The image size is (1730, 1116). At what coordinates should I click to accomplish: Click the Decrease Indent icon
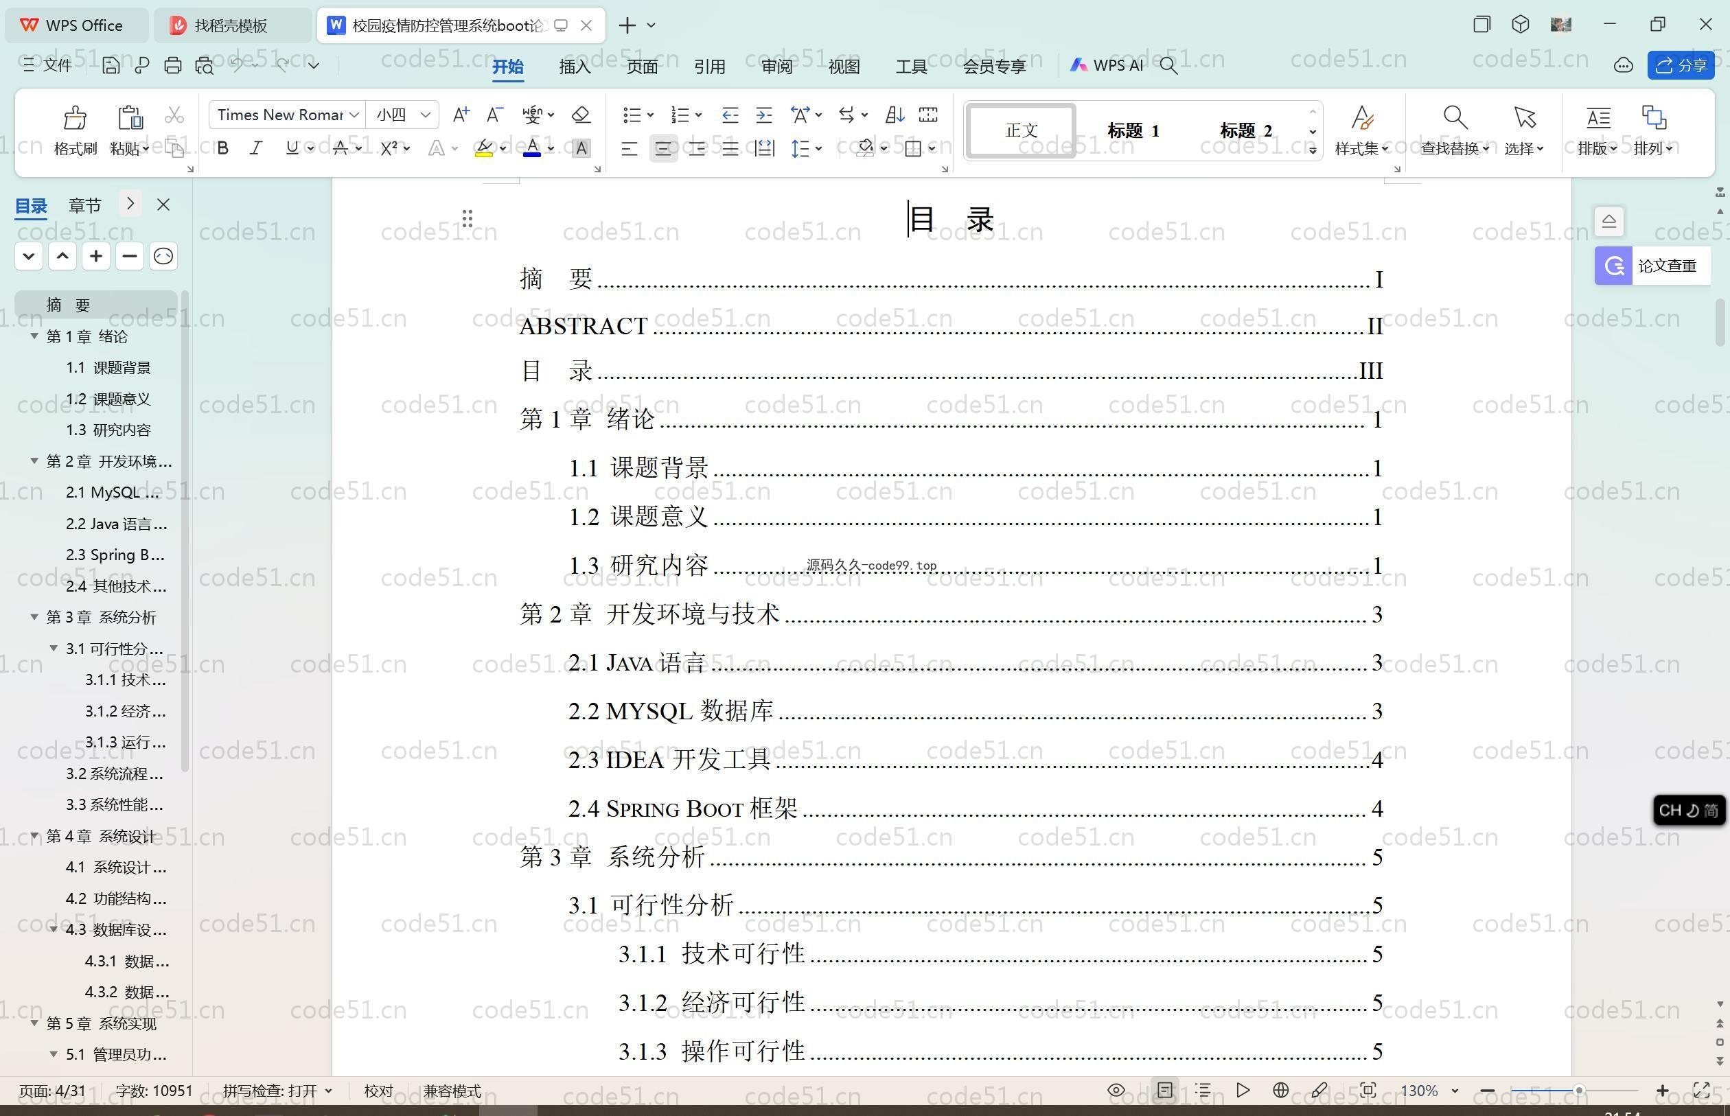pyautogui.click(x=730, y=115)
